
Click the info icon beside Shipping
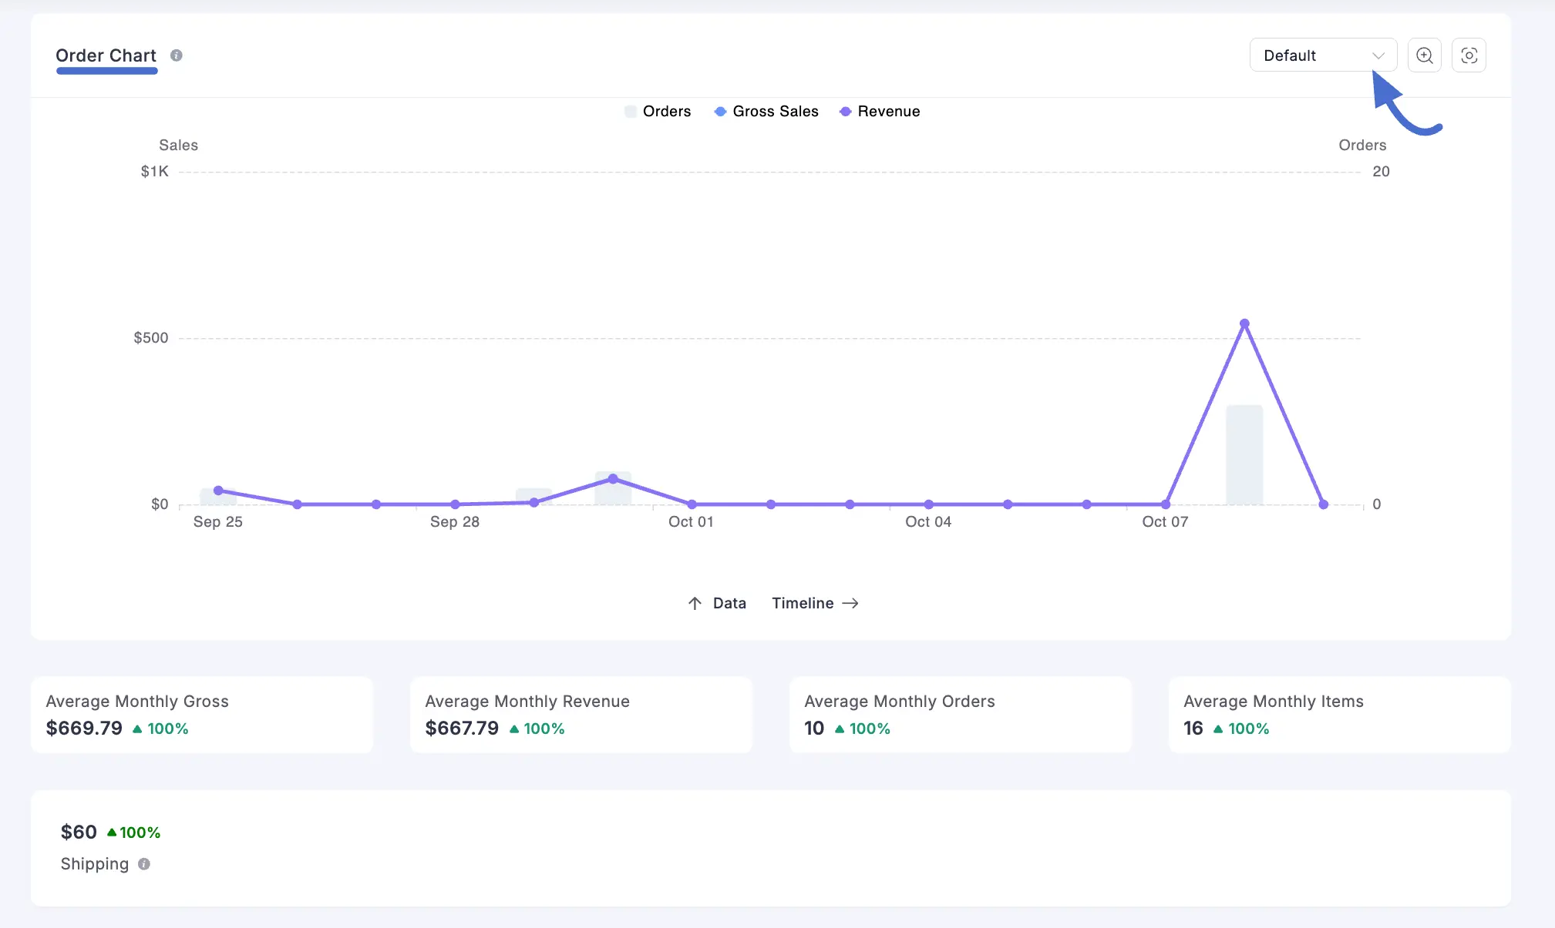click(x=145, y=864)
